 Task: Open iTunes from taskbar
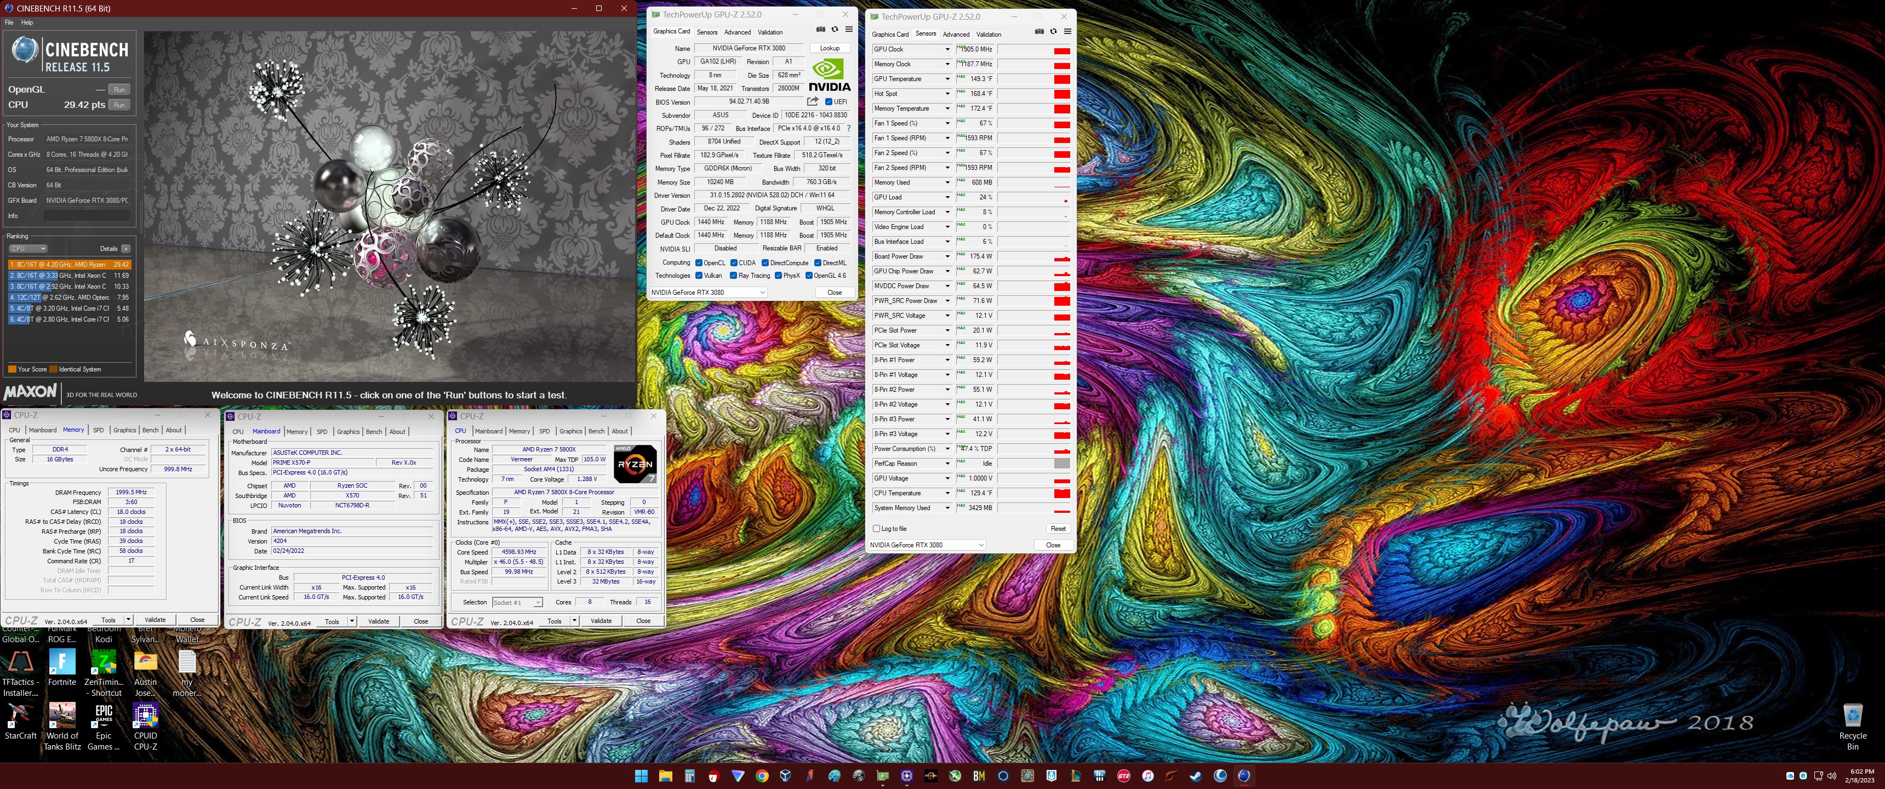(1147, 776)
